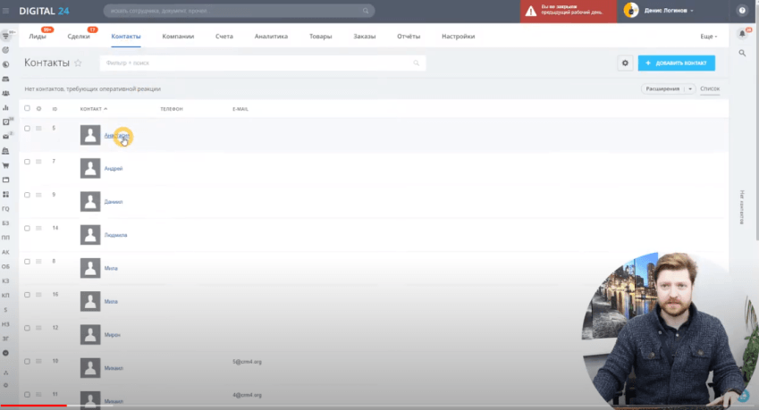Click the НЗ shortcut in left sidebar
The width and height of the screenshot is (759, 410).
tap(5, 324)
